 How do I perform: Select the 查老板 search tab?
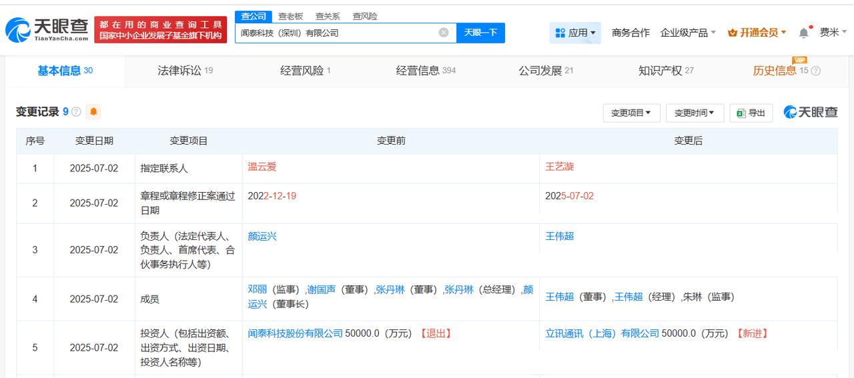(290, 16)
